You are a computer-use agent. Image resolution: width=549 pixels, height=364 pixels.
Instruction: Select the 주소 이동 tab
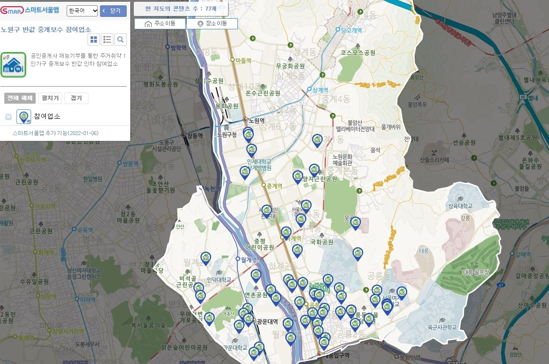click(x=160, y=24)
